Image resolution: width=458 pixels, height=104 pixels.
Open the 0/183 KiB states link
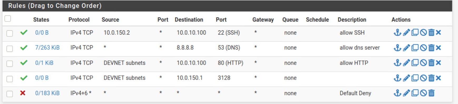tap(47, 93)
